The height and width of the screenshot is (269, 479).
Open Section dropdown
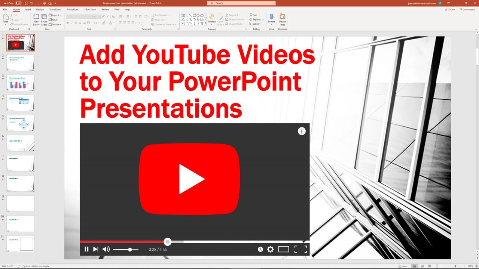click(x=55, y=24)
